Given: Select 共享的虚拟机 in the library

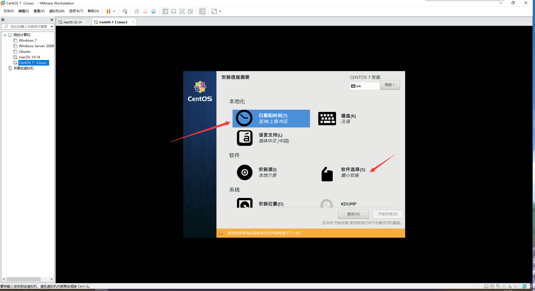Looking at the screenshot, I should tap(24, 68).
